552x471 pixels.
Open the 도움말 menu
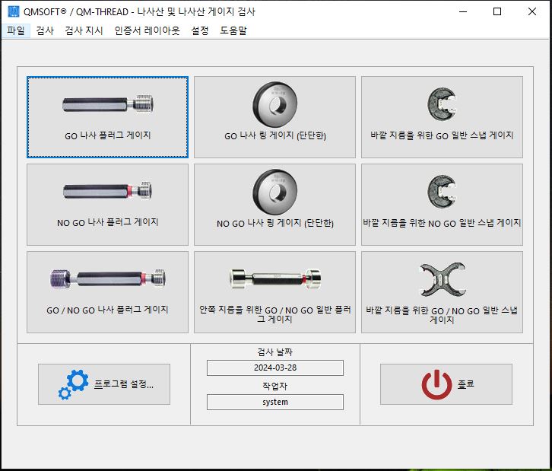[233, 30]
